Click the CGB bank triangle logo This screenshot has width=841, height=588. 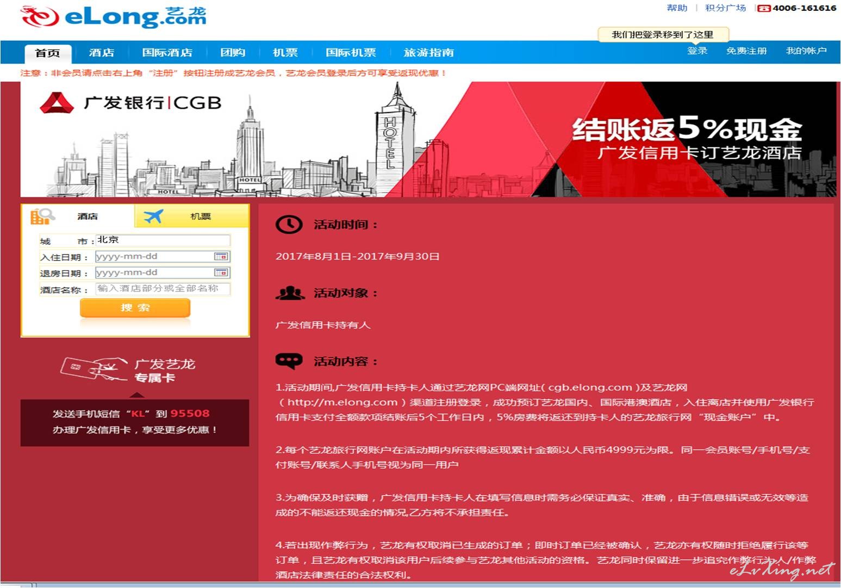tap(57, 102)
